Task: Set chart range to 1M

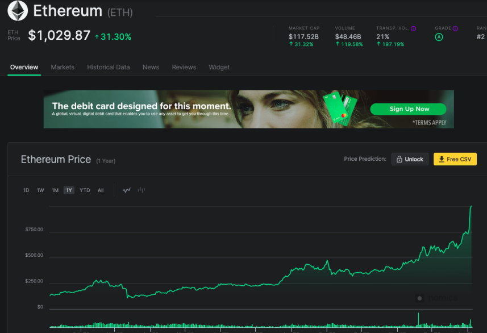Action: [x=55, y=190]
